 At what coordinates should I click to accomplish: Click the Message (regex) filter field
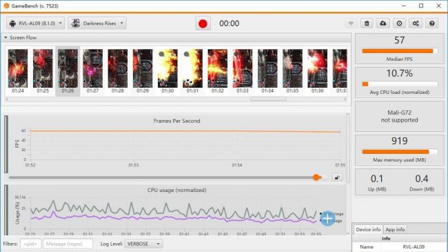pyautogui.click(x=68, y=244)
